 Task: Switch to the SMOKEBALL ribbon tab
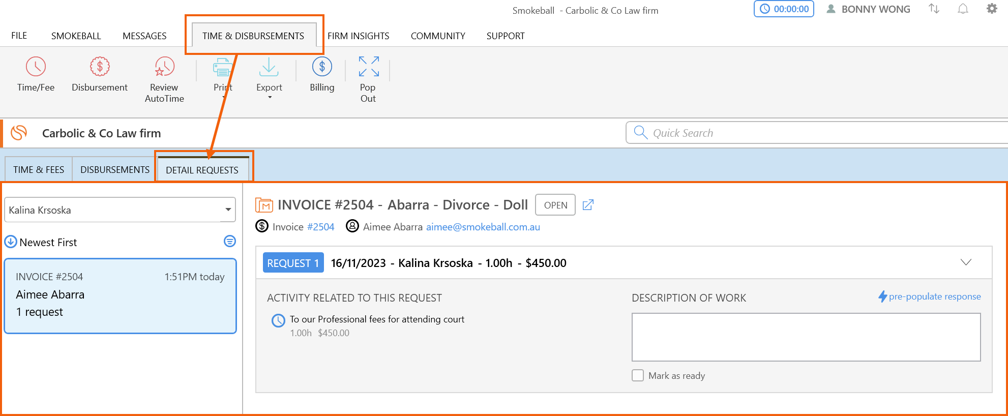pos(76,36)
